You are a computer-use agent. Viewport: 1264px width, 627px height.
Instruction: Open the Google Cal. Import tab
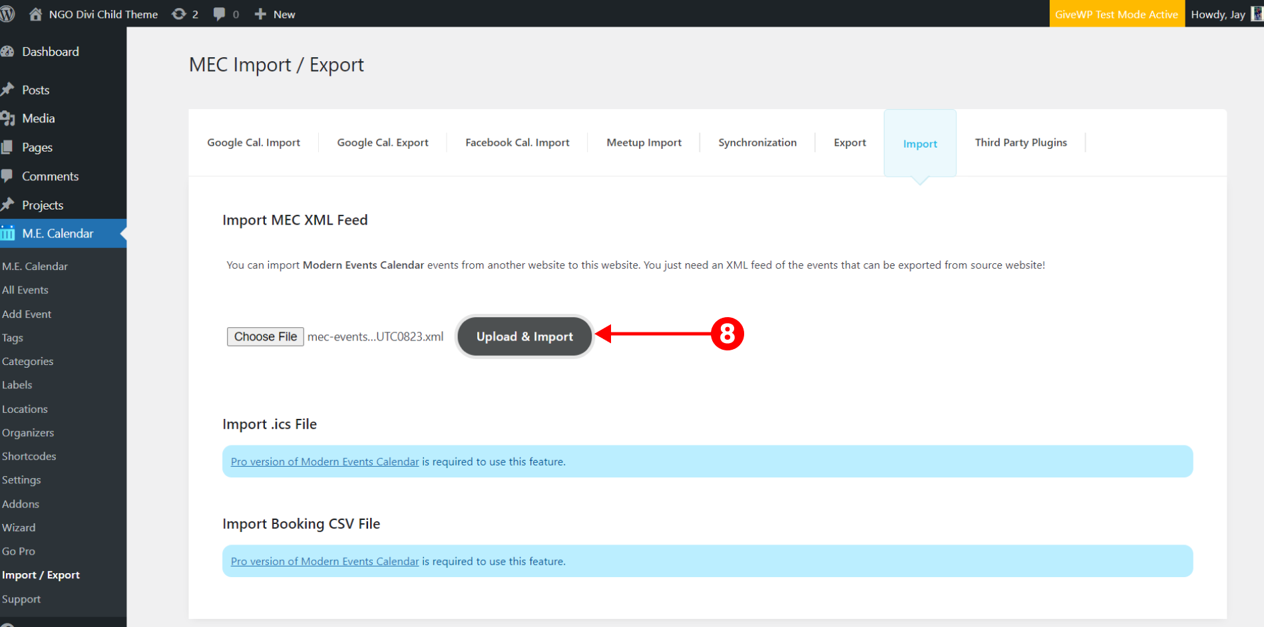point(254,142)
